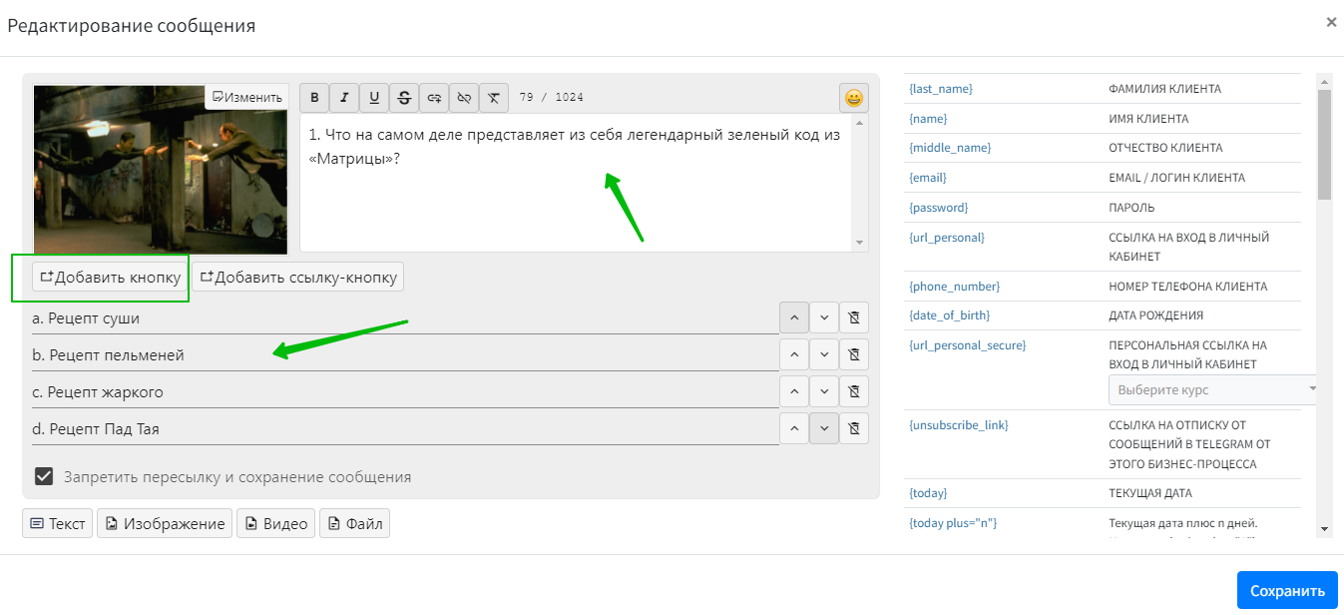1344x615 pixels.
Task: Move 'c. Рецепт жаркого' down
Action: [x=823, y=391]
